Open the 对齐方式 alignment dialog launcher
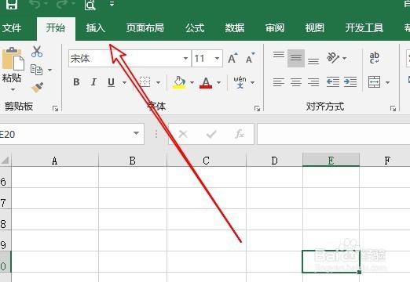The image size is (410, 282). [x=393, y=108]
